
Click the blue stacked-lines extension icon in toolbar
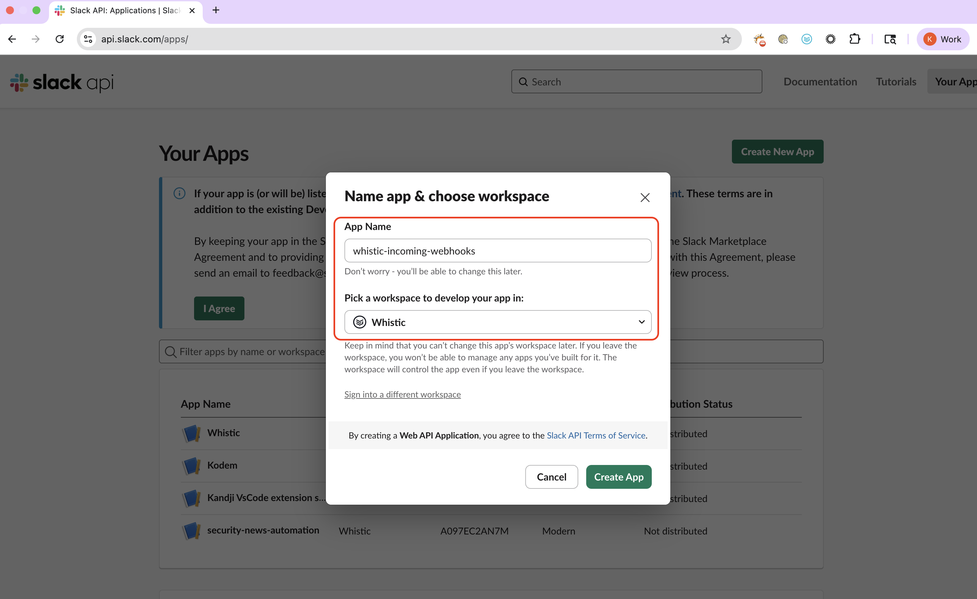point(806,39)
